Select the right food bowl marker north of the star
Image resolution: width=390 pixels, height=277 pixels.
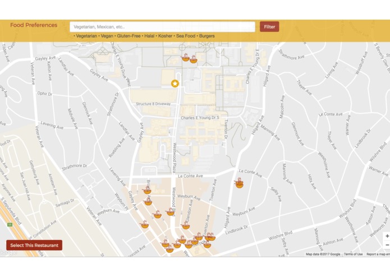(x=194, y=59)
